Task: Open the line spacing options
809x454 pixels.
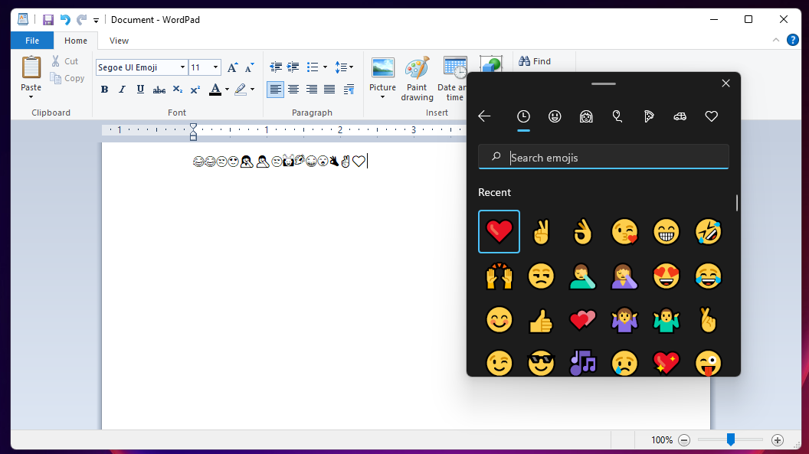Action: click(x=344, y=67)
